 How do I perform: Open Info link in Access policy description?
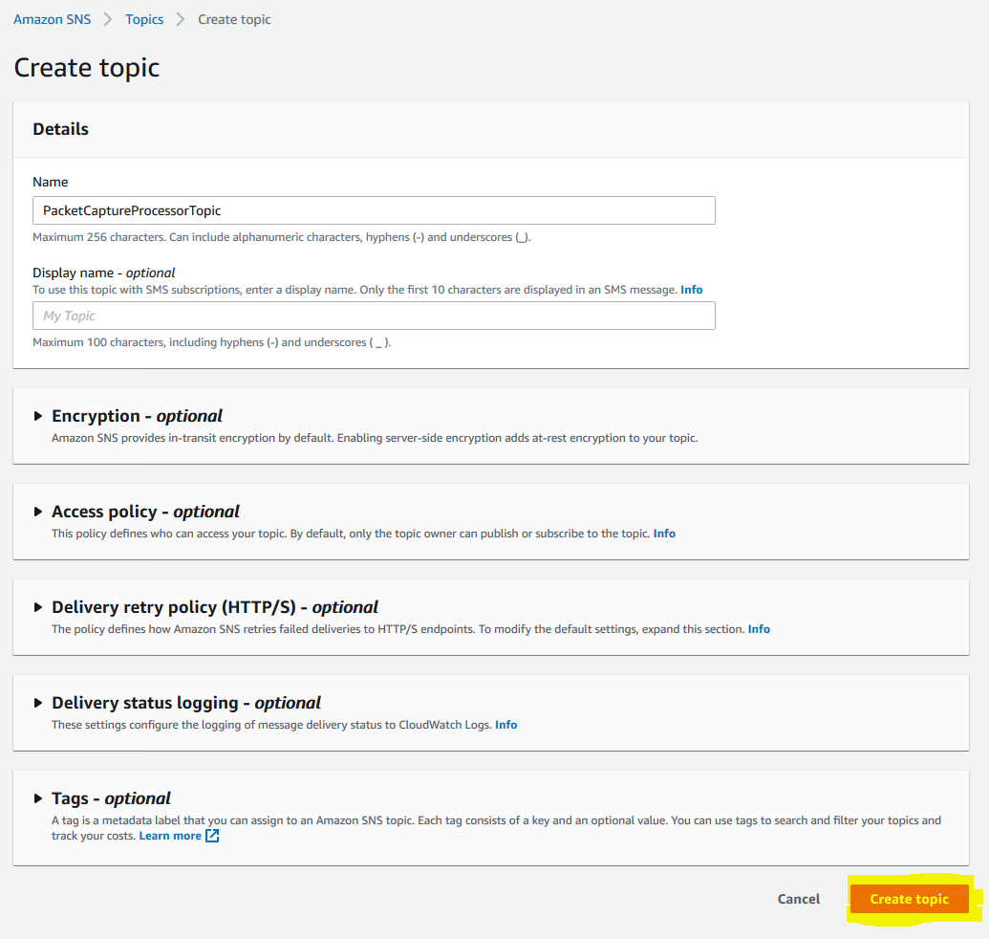[x=664, y=534]
